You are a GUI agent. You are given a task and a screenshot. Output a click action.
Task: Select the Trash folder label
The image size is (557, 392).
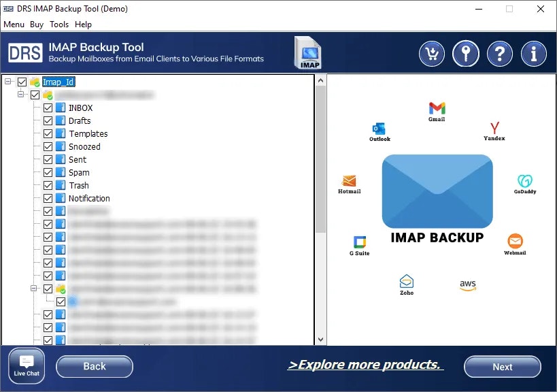pos(79,185)
